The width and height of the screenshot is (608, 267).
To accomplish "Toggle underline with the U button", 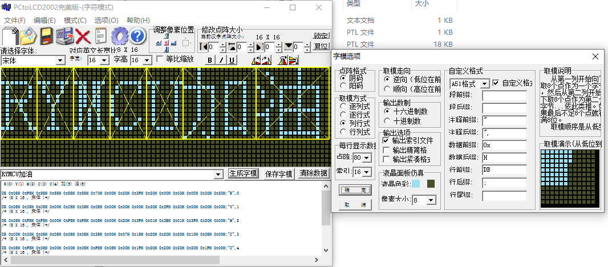I will [232, 60].
